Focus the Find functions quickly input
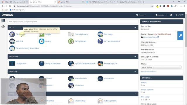 point(73,21)
